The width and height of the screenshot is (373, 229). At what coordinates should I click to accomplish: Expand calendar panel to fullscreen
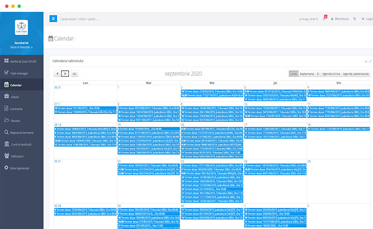[x=370, y=60]
